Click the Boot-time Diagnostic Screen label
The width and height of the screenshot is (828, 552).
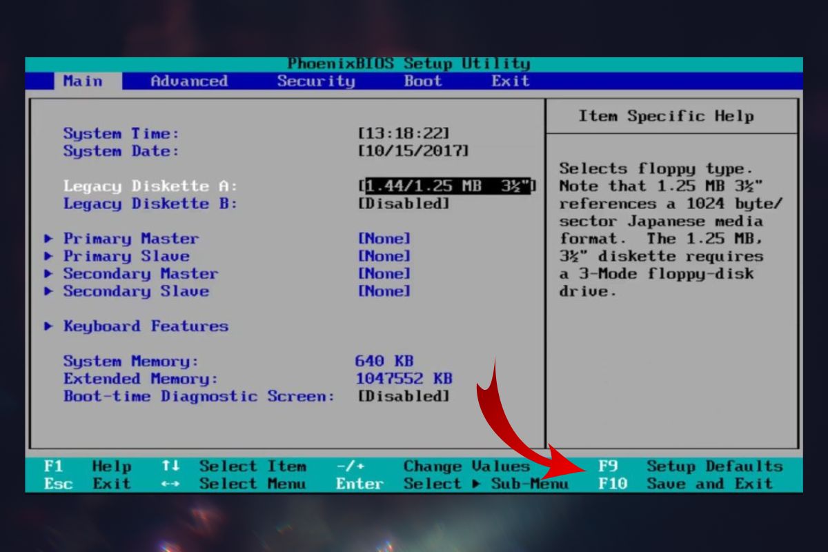199,396
